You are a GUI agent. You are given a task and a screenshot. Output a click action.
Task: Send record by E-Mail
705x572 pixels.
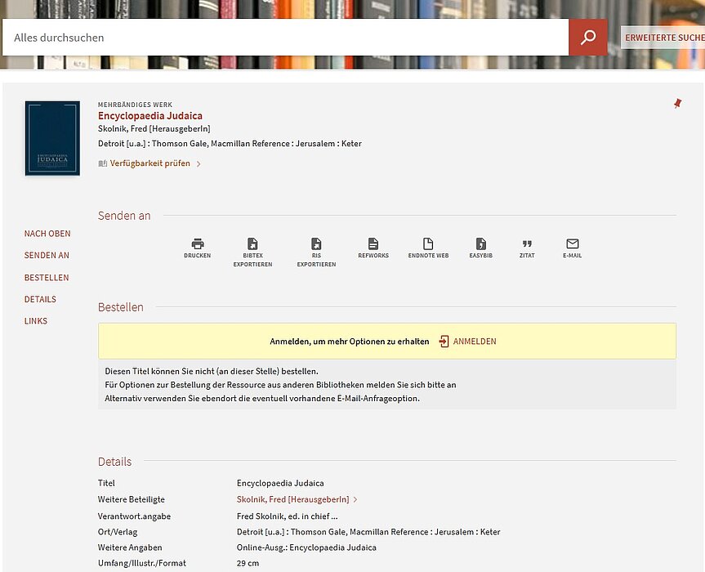click(x=573, y=248)
